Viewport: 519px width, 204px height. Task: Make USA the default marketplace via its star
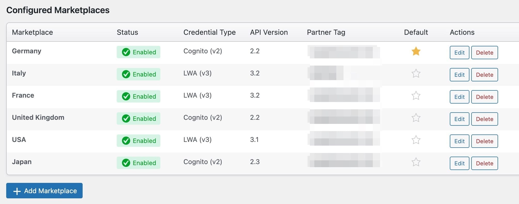click(416, 140)
